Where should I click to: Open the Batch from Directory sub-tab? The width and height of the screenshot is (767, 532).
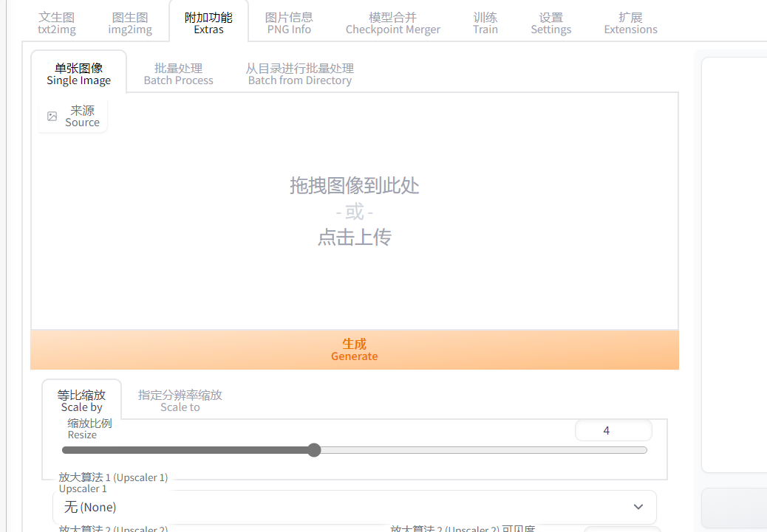pos(299,74)
